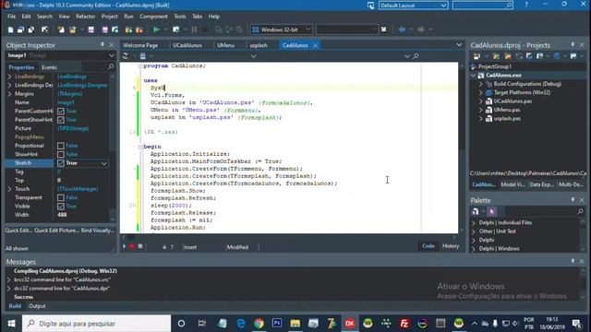Click the Help question mark icon
The image size is (591, 332).
pos(526,5)
